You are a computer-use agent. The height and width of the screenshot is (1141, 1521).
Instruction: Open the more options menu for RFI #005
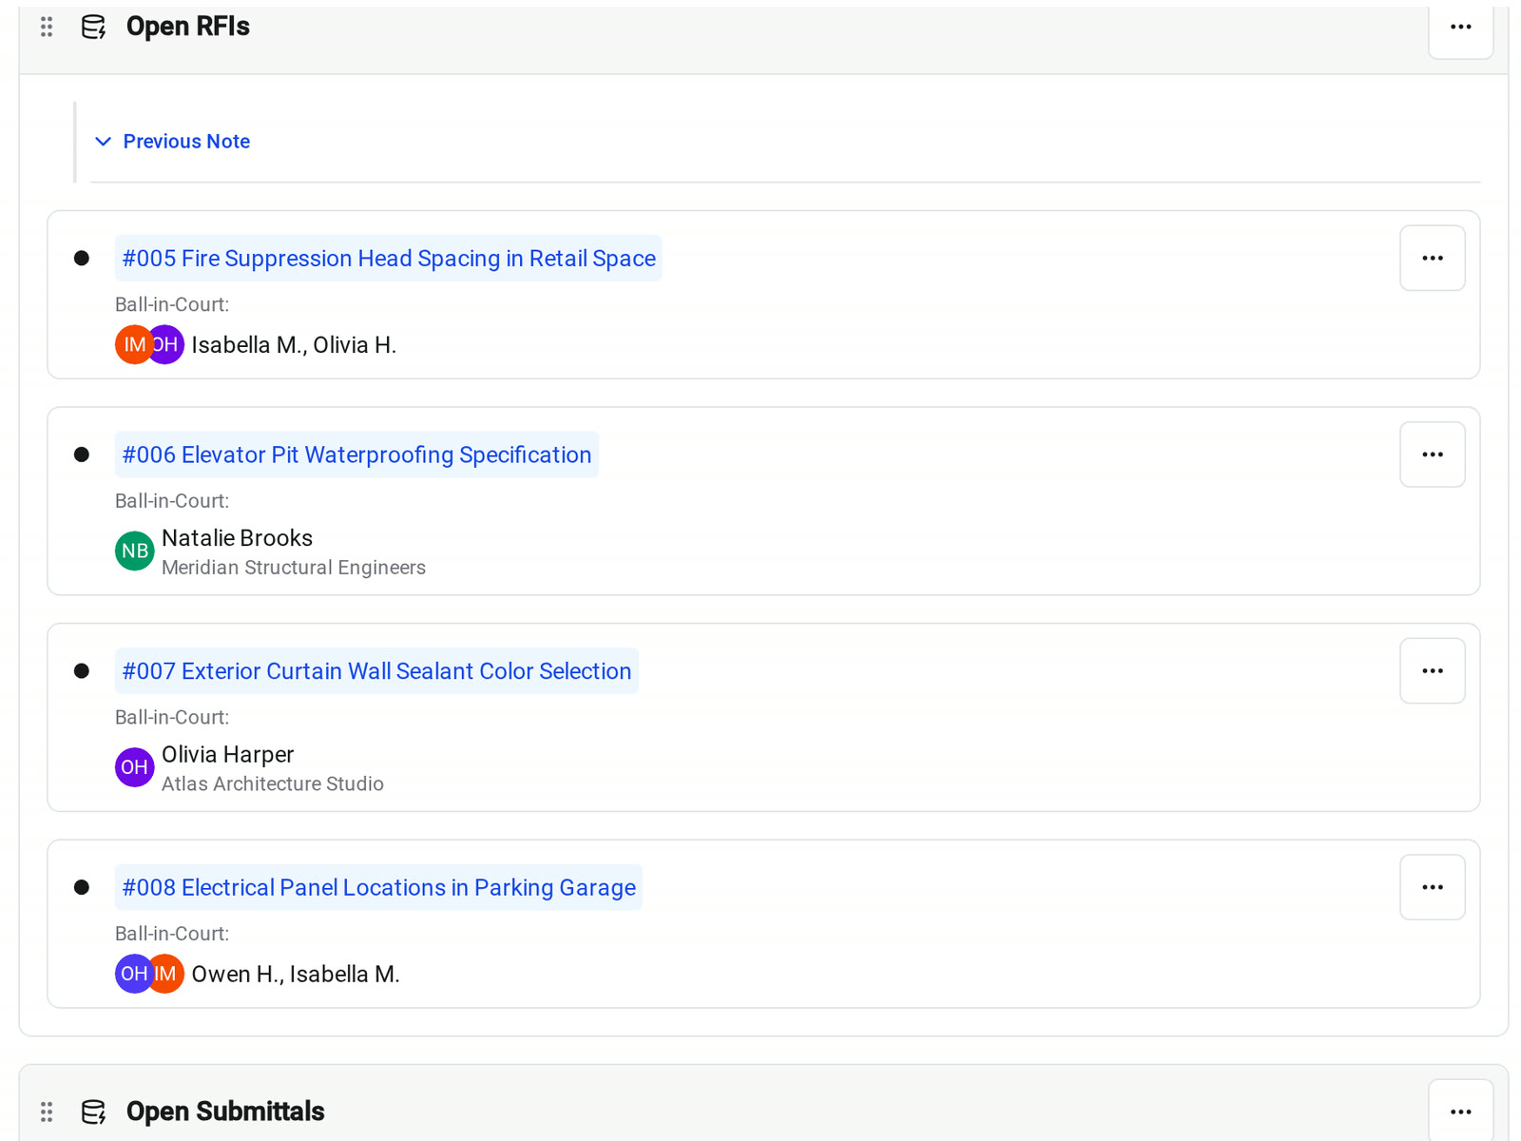pos(1432,259)
